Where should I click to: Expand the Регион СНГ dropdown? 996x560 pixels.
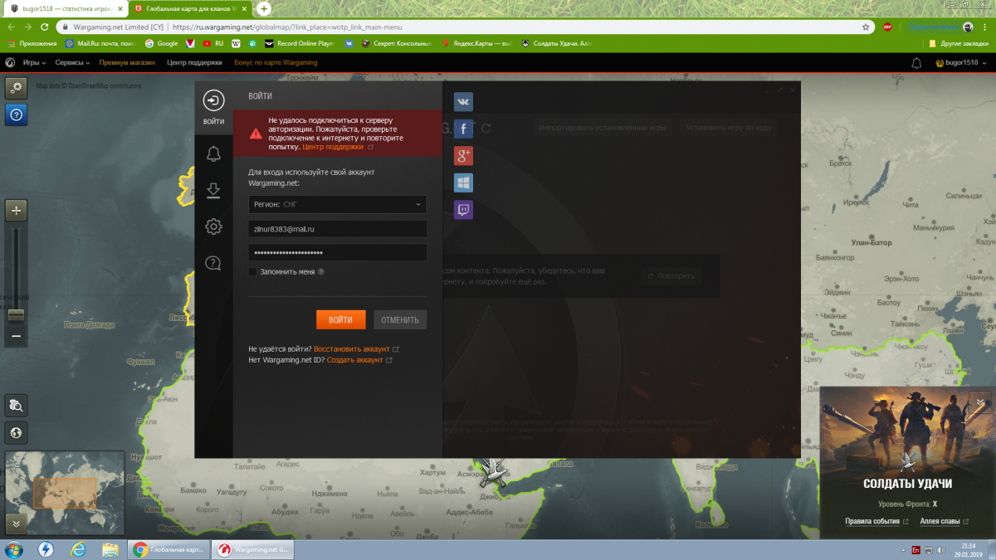click(337, 204)
